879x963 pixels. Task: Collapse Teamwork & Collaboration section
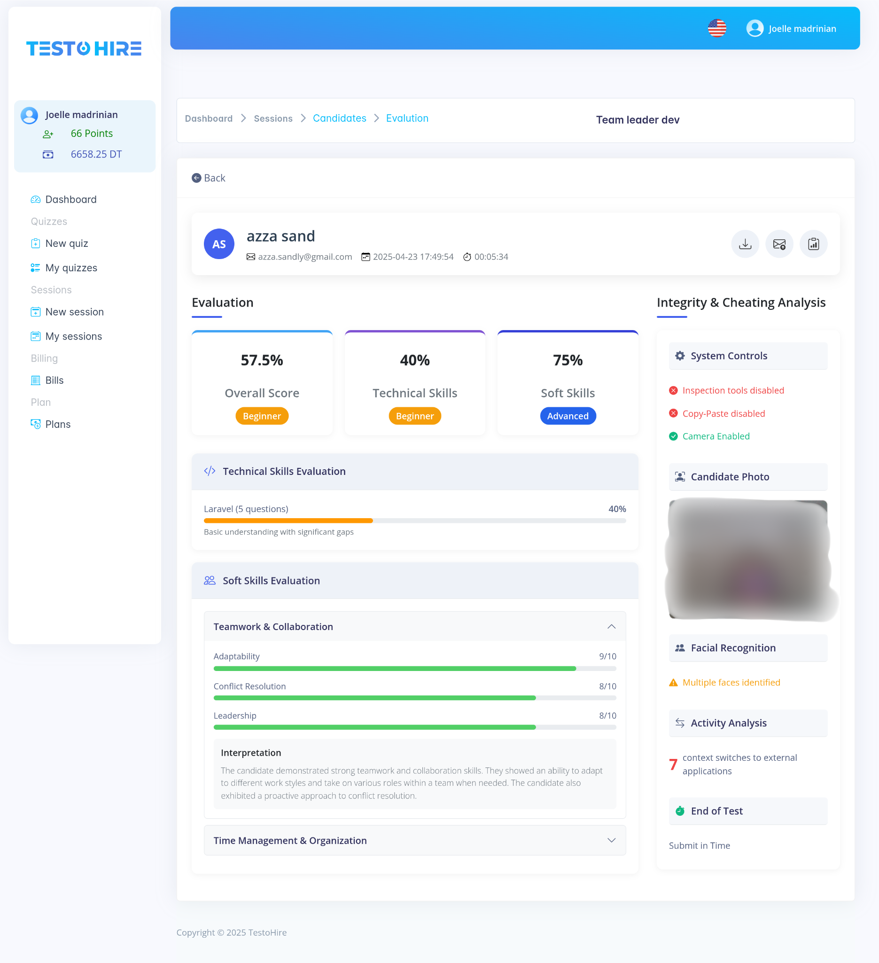click(x=611, y=626)
